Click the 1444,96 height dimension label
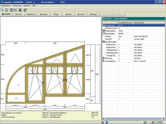166x124 pixels. point(88,80)
